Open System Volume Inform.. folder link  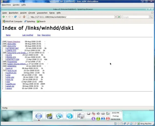click(18, 64)
